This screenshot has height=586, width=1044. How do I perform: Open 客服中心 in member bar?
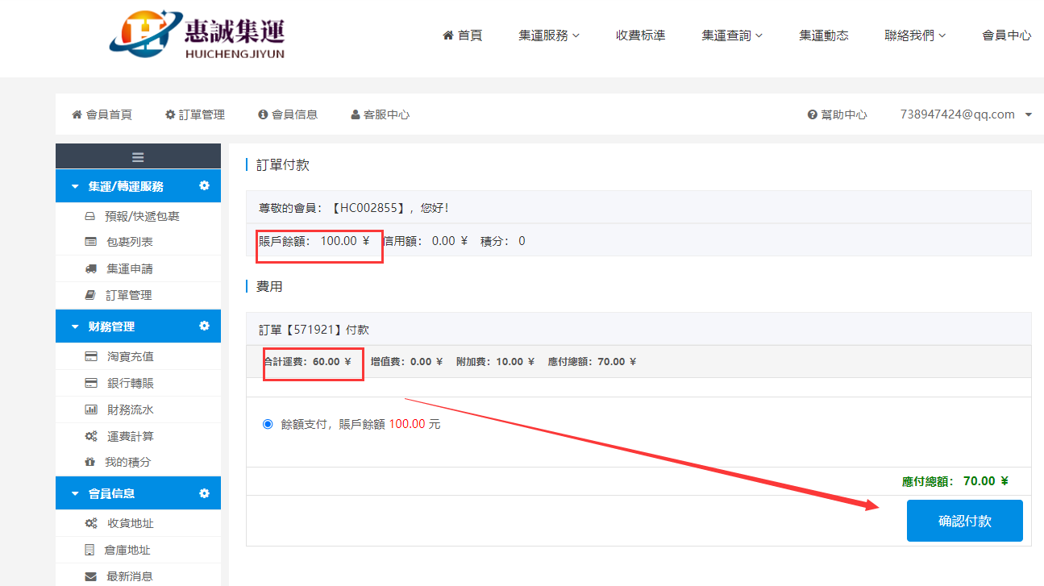tap(380, 114)
